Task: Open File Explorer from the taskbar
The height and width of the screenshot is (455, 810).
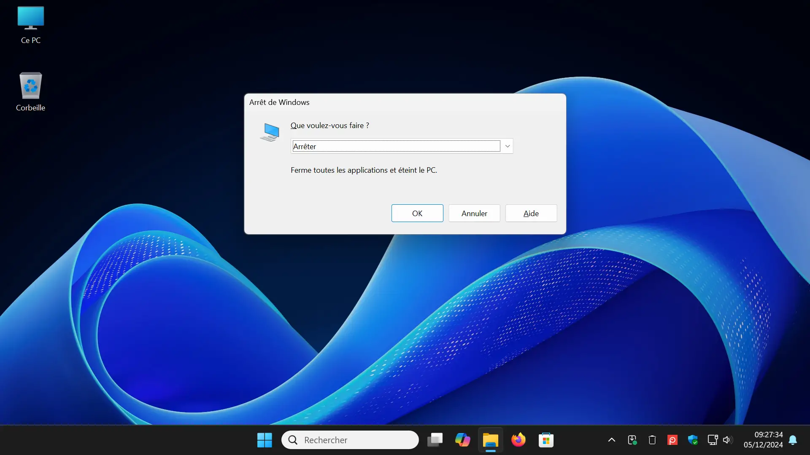Action: (491, 440)
